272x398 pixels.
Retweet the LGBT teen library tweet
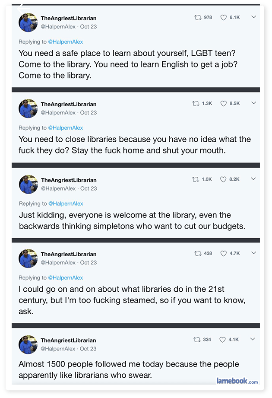(x=198, y=18)
